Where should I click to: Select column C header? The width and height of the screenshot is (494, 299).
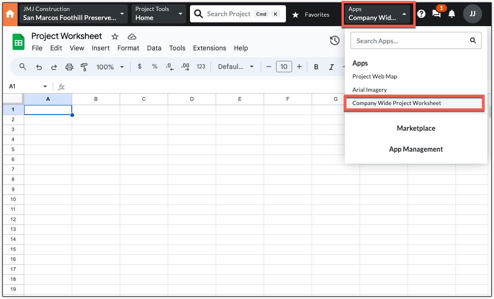[143, 99]
